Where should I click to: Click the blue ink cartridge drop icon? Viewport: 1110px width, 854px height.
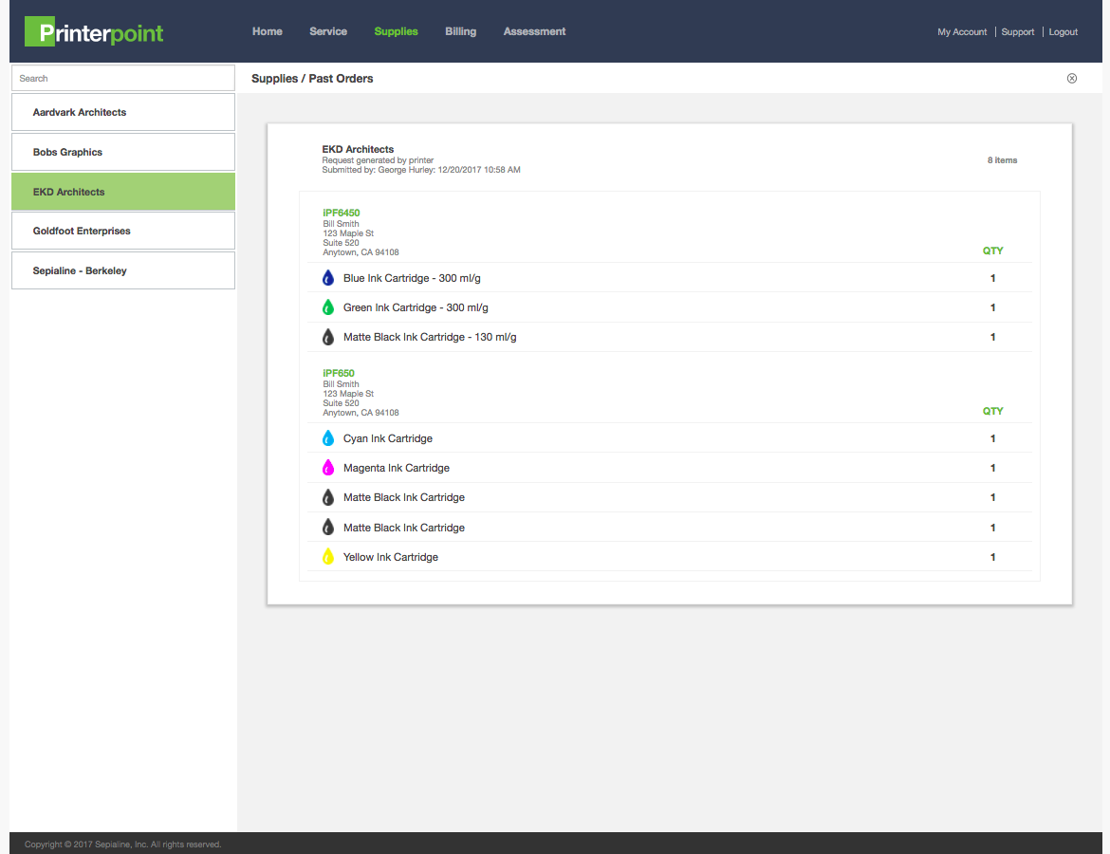pos(328,278)
